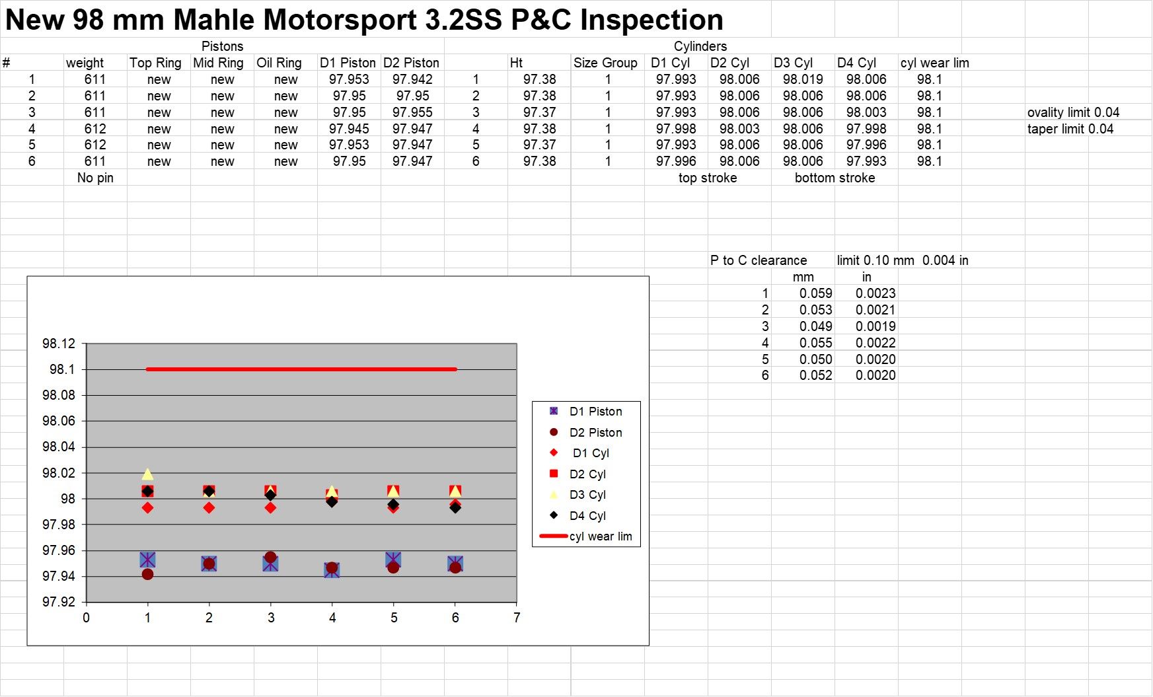
Task: Click the 'taper limit 0.04' cell
Action: [x=1070, y=129]
